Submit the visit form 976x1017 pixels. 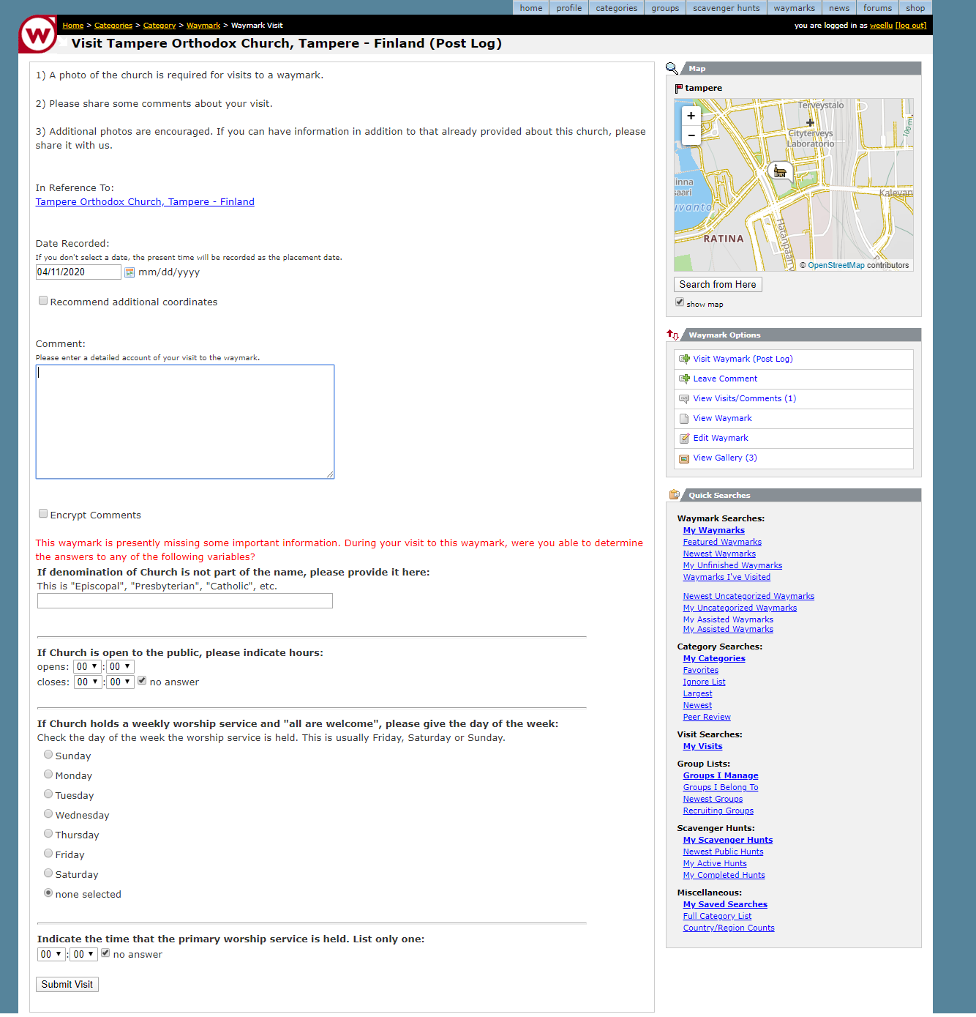tap(67, 985)
